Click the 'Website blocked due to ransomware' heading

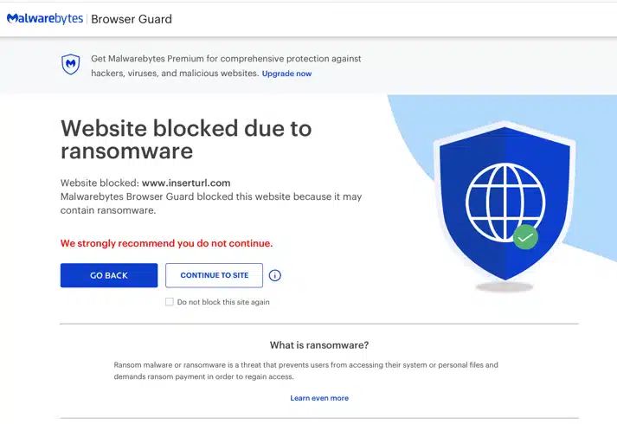click(x=186, y=139)
